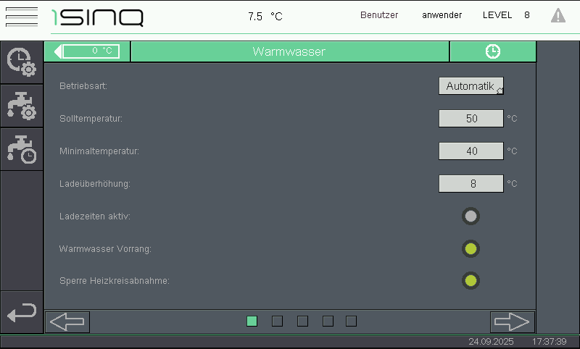Toggle Warmwasser Vorrang indicator
This screenshot has height=349, width=580.
click(x=471, y=249)
